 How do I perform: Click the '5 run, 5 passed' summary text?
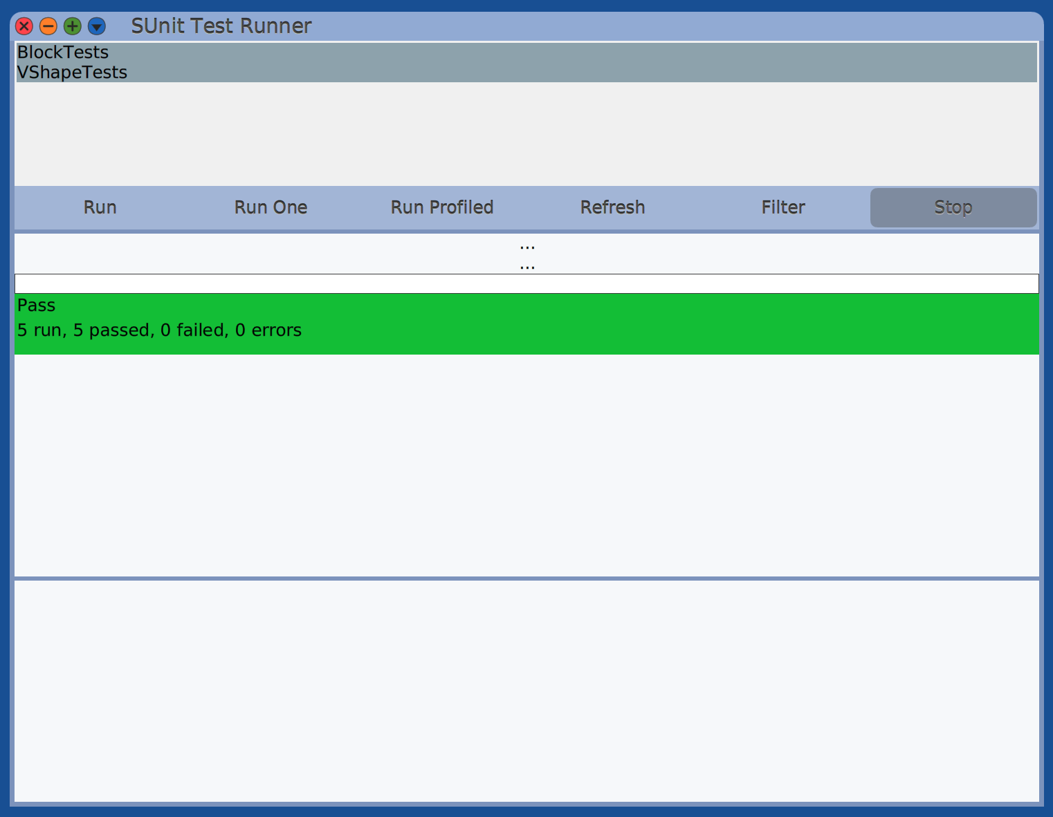tap(159, 330)
